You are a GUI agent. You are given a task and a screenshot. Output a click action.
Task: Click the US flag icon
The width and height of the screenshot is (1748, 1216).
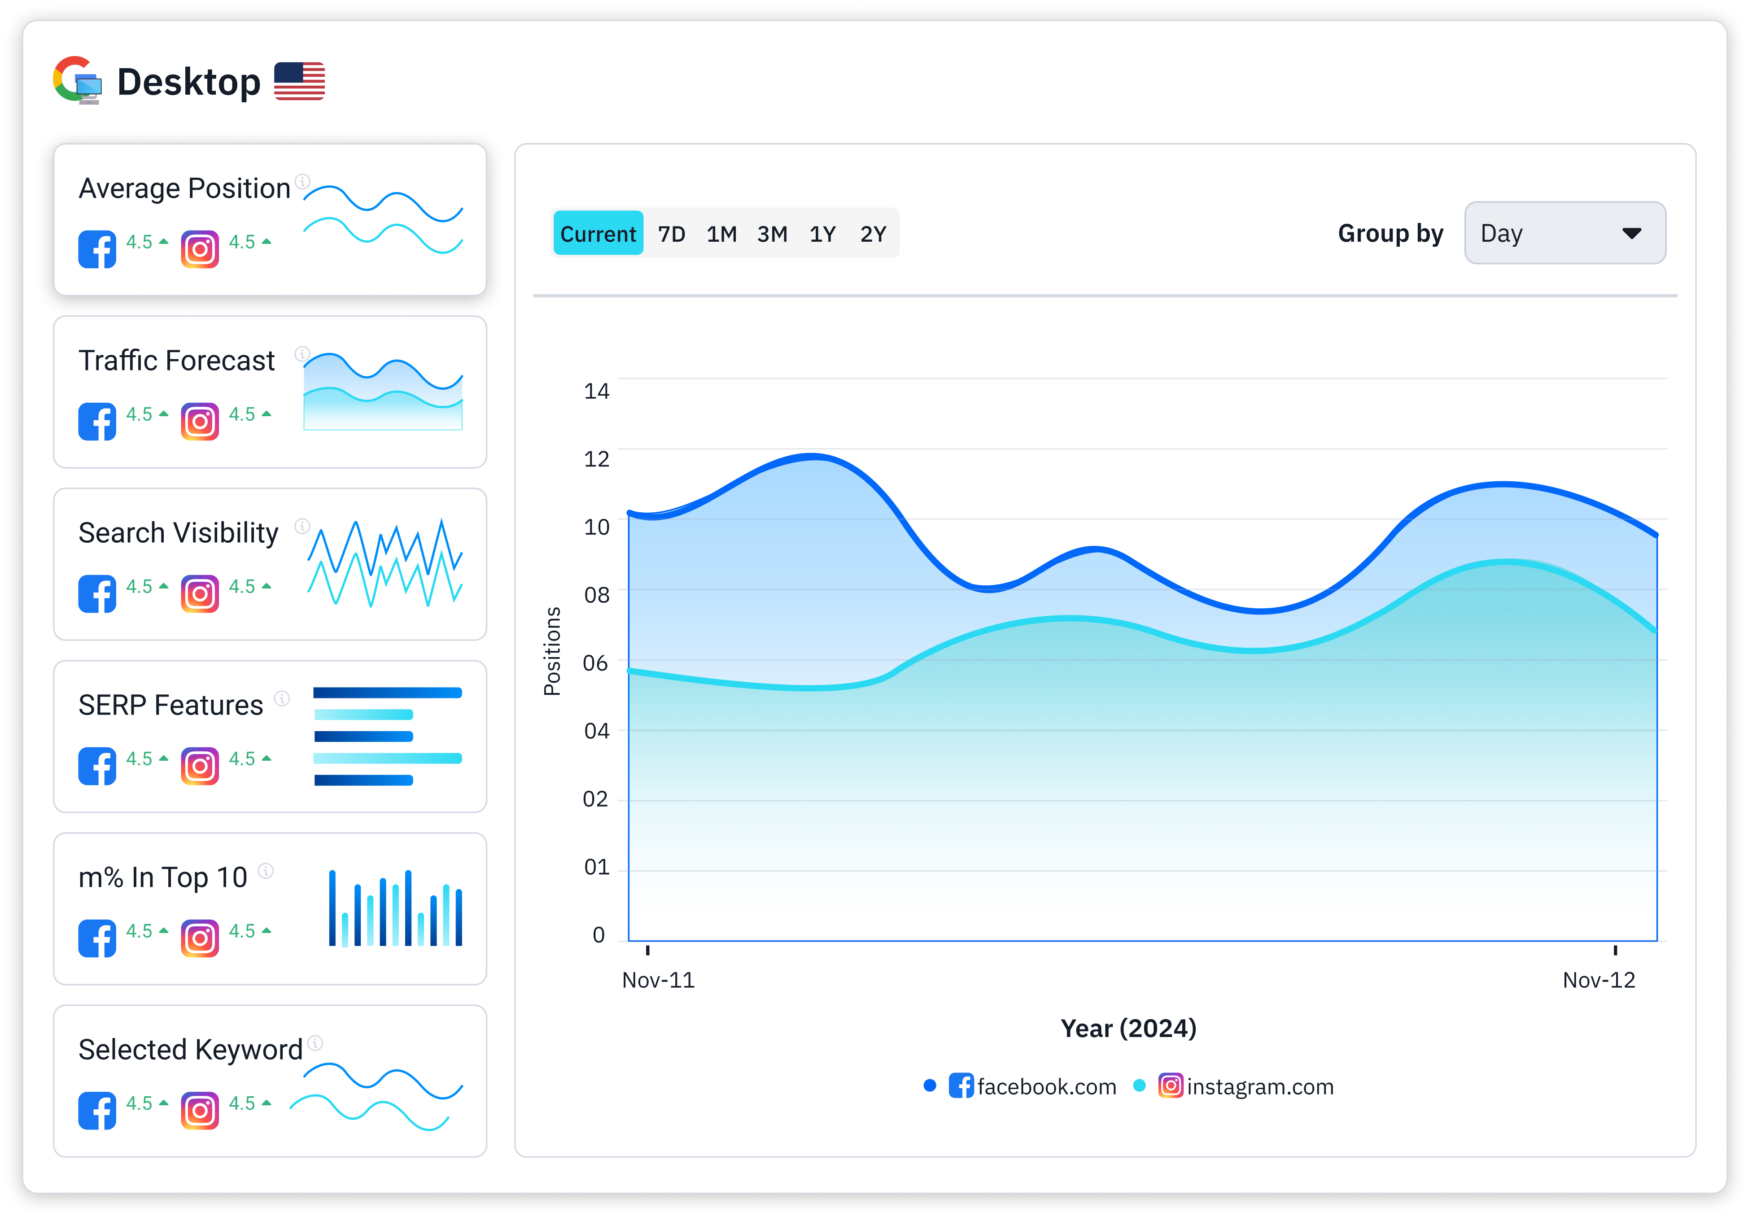(x=299, y=81)
